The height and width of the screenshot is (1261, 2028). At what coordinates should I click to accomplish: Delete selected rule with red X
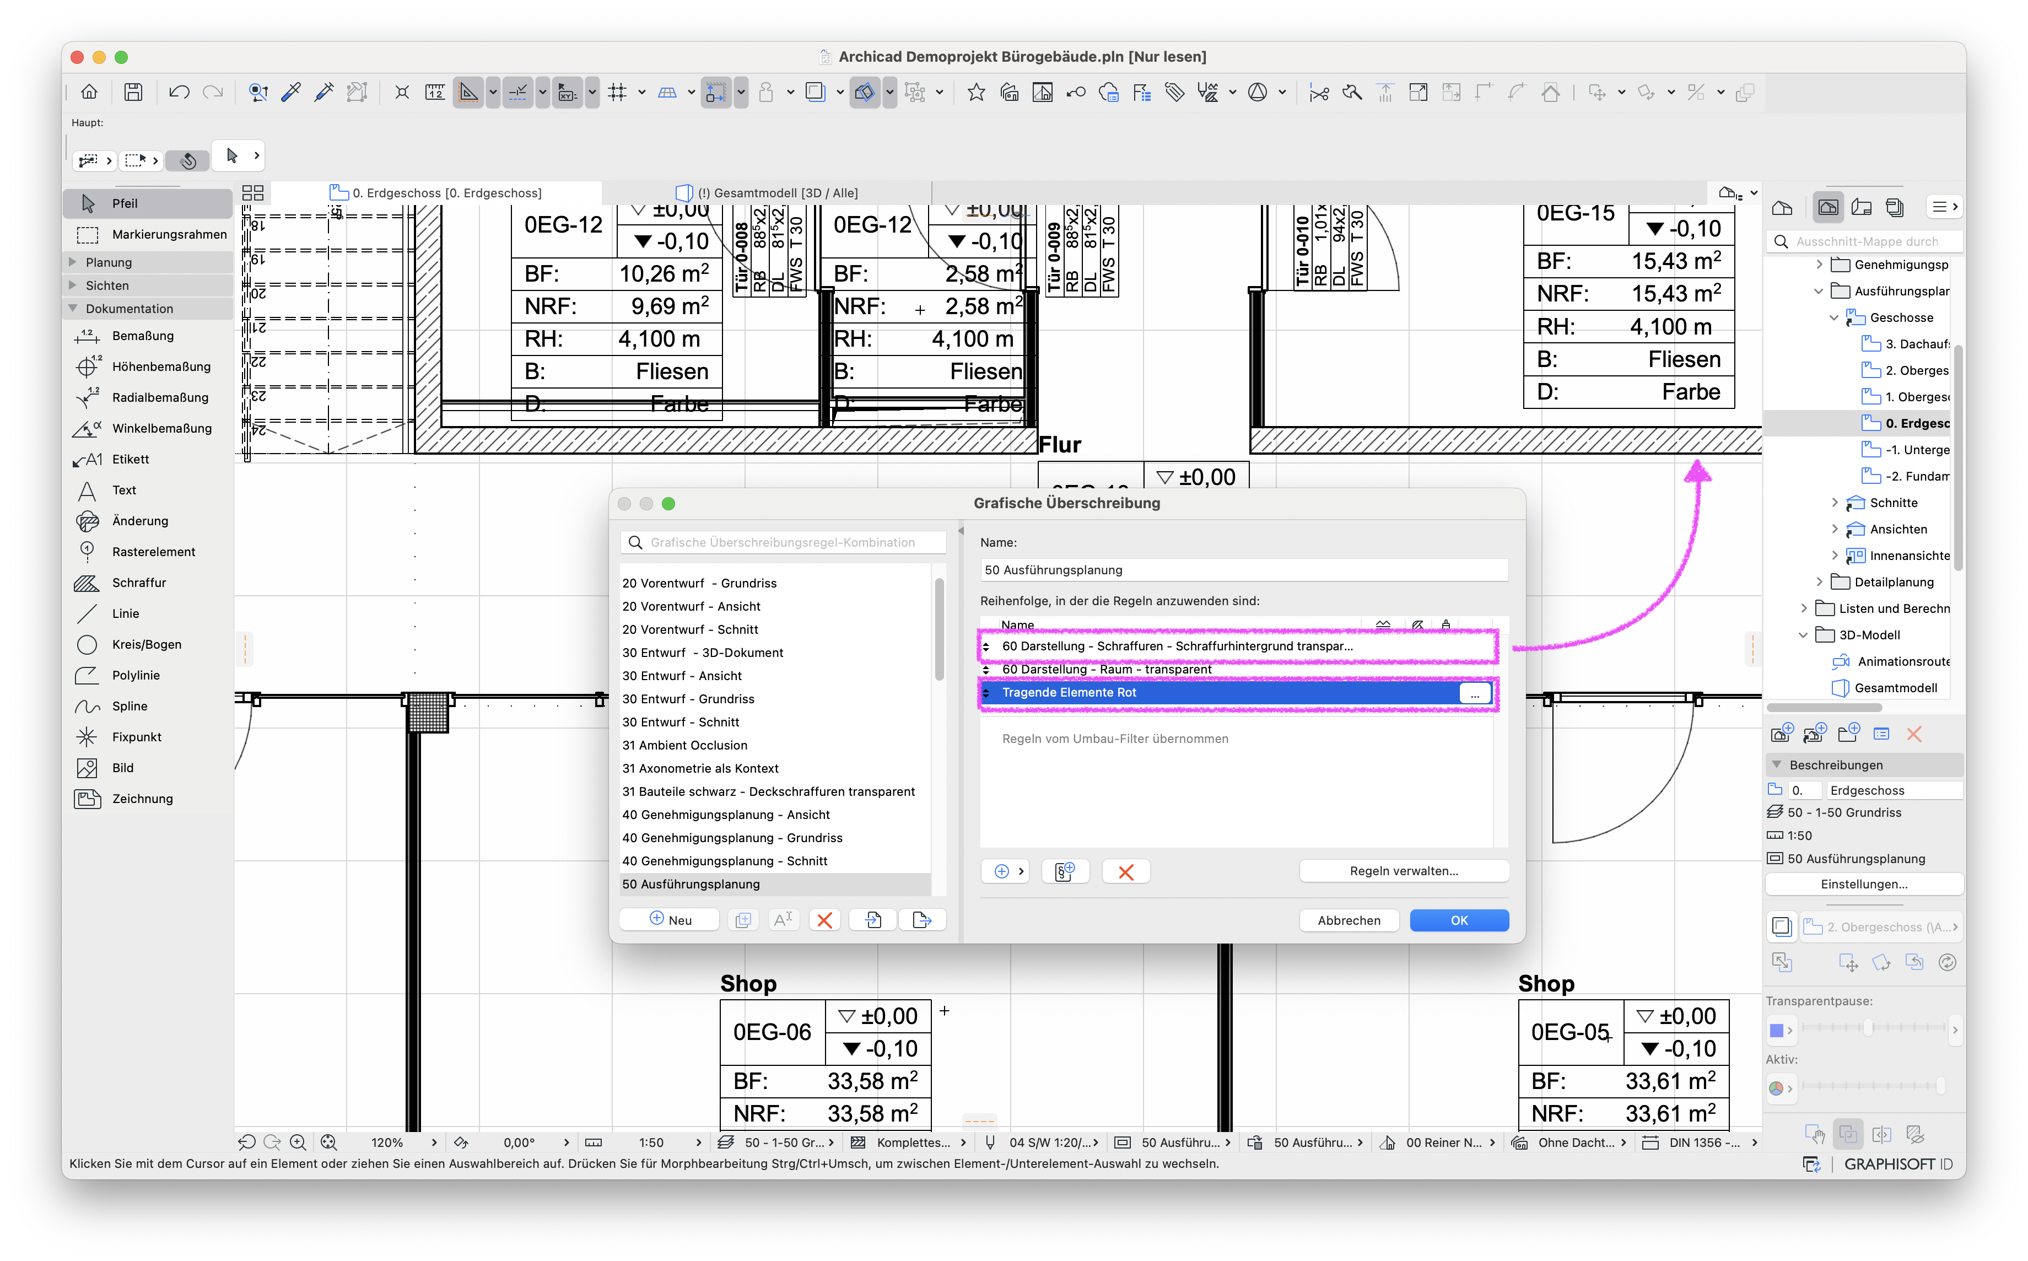pos(1126,871)
